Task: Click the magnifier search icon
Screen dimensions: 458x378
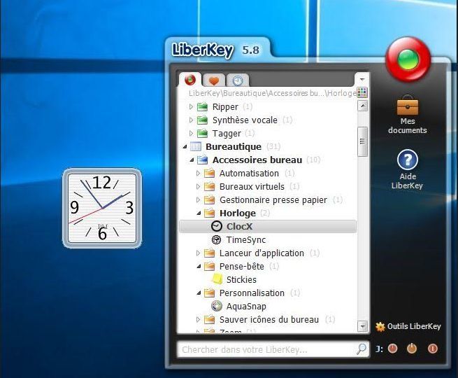Action: (362, 349)
